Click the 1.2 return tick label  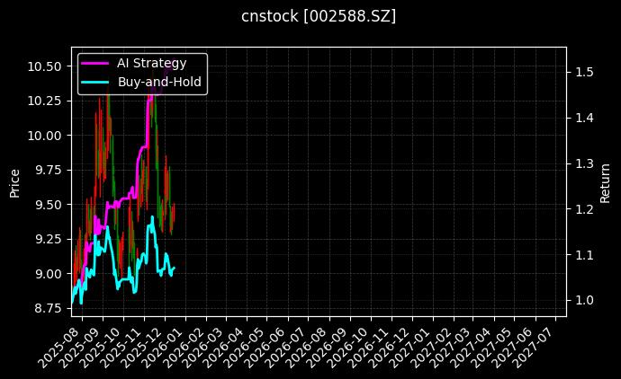583,209
